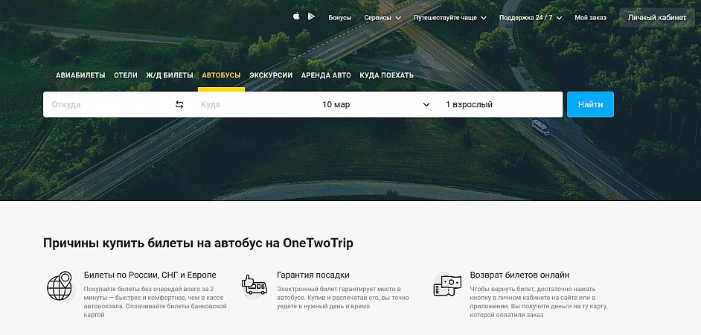Expand the Сервисы dropdown menu
701x335 pixels.
pyautogui.click(x=382, y=17)
